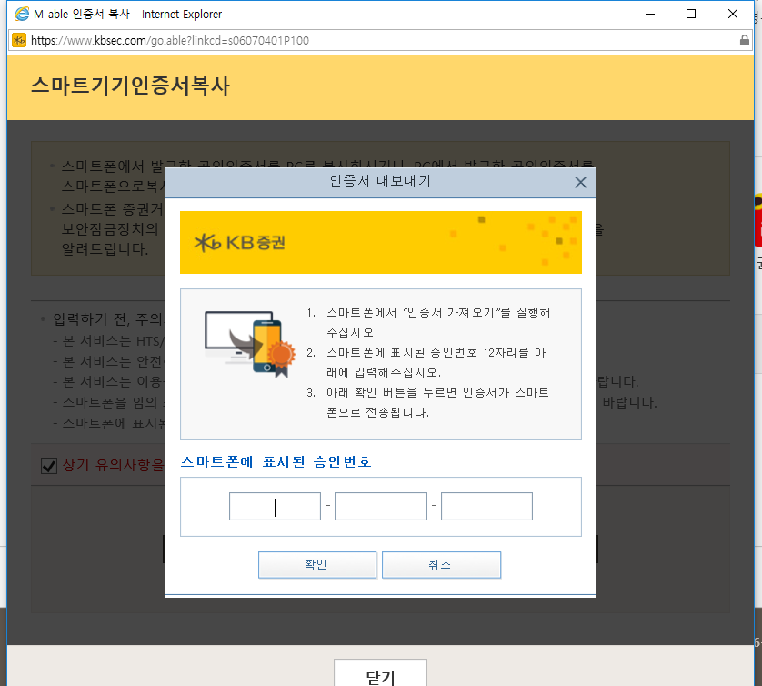
Task: Click the 취소 button
Action: tap(441, 565)
